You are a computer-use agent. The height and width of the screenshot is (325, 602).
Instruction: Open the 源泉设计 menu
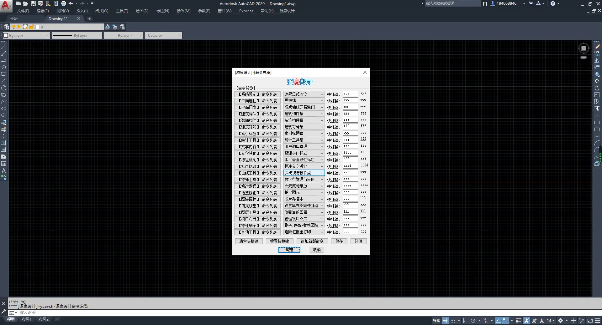287,11
